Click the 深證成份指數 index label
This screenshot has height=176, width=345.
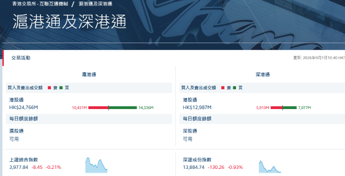[x=197, y=160]
